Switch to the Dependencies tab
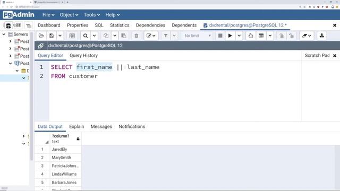 (150, 25)
